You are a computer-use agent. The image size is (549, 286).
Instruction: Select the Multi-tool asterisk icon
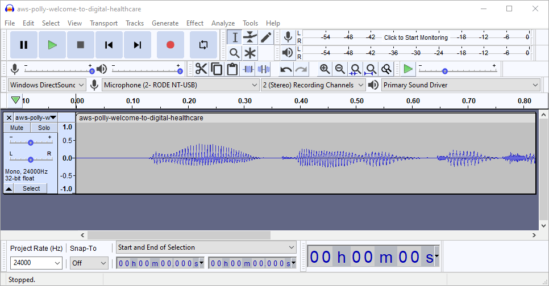(x=250, y=53)
